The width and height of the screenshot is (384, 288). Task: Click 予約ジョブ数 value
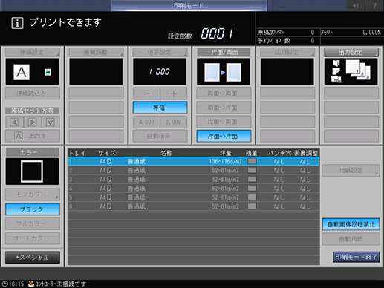pyautogui.click(x=313, y=41)
